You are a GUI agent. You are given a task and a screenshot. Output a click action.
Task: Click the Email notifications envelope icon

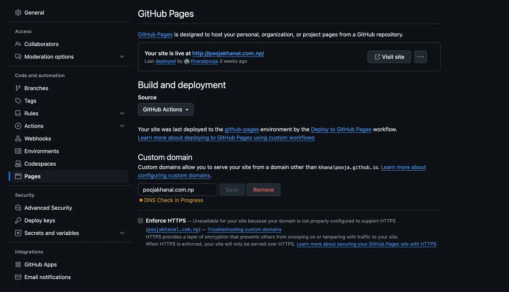click(x=18, y=277)
